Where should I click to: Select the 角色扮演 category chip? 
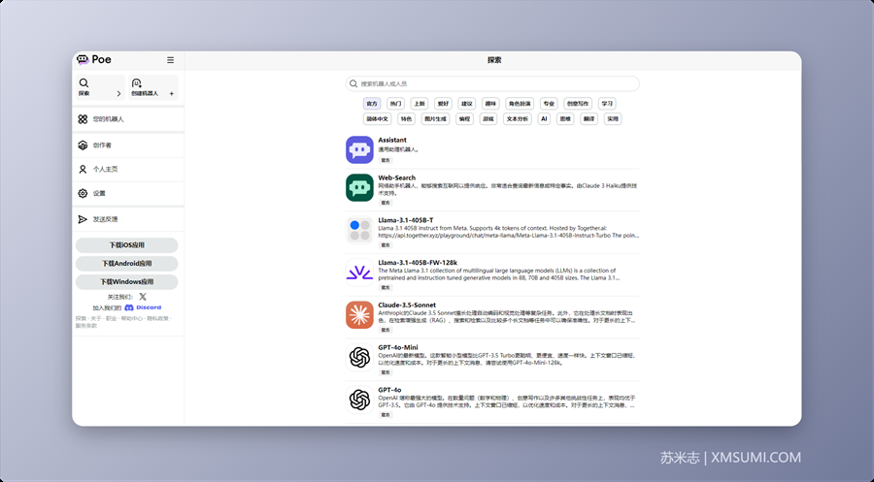click(x=519, y=104)
